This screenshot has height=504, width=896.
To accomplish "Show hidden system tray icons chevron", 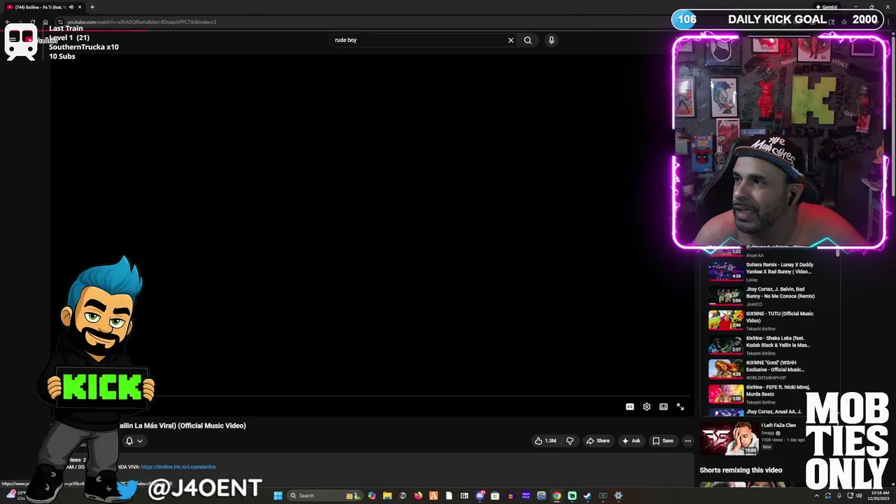I will 816,496.
